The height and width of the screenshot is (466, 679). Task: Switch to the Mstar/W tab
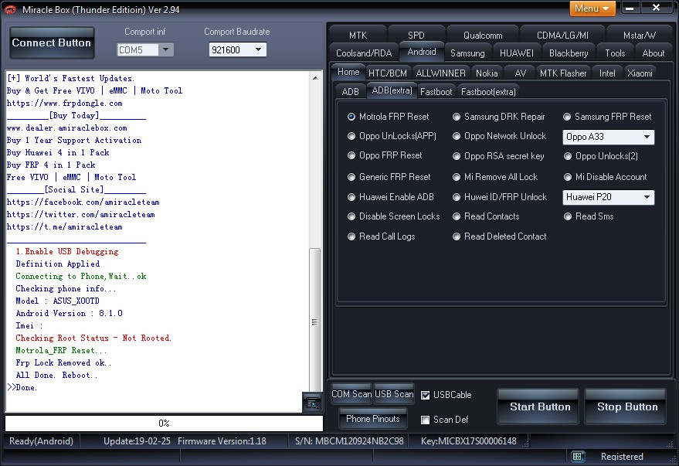pyautogui.click(x=639, y=35)
